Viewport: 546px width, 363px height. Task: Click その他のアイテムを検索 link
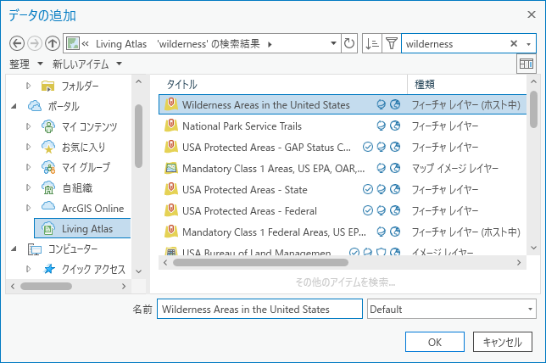pyautogui.click(x=345, y=282)
